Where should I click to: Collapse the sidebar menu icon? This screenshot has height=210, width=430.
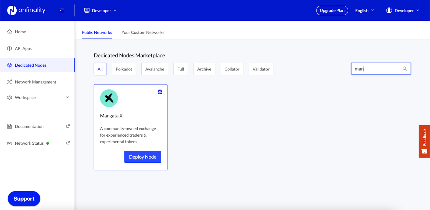62,10
